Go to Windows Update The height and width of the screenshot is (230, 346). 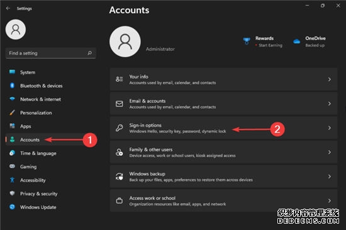pyautogui.click(x=51, y=207)
